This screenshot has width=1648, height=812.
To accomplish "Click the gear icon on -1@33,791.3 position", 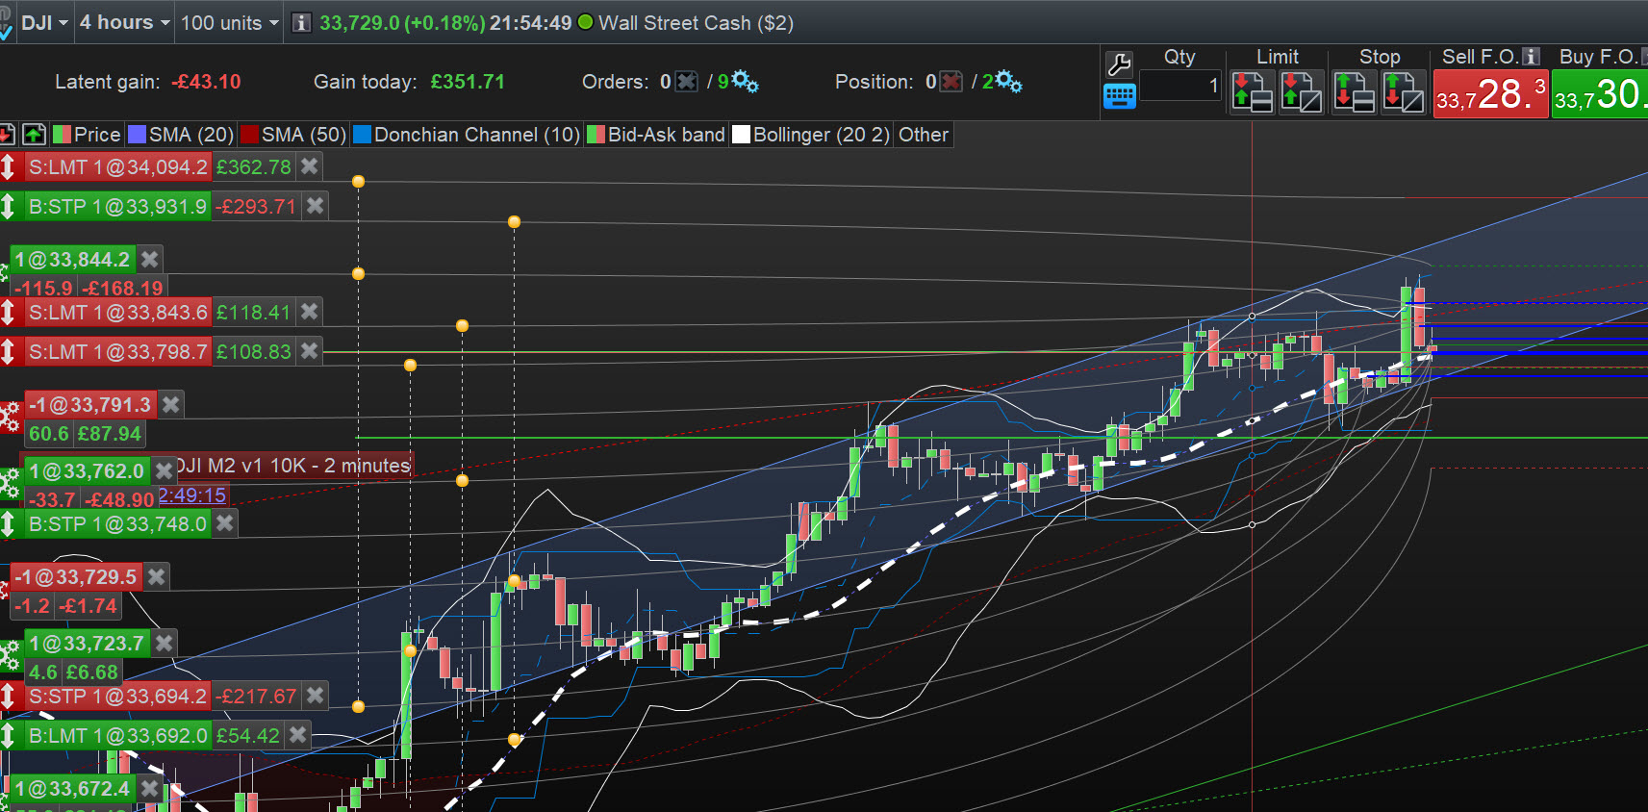I will click(x=10, y=418).
